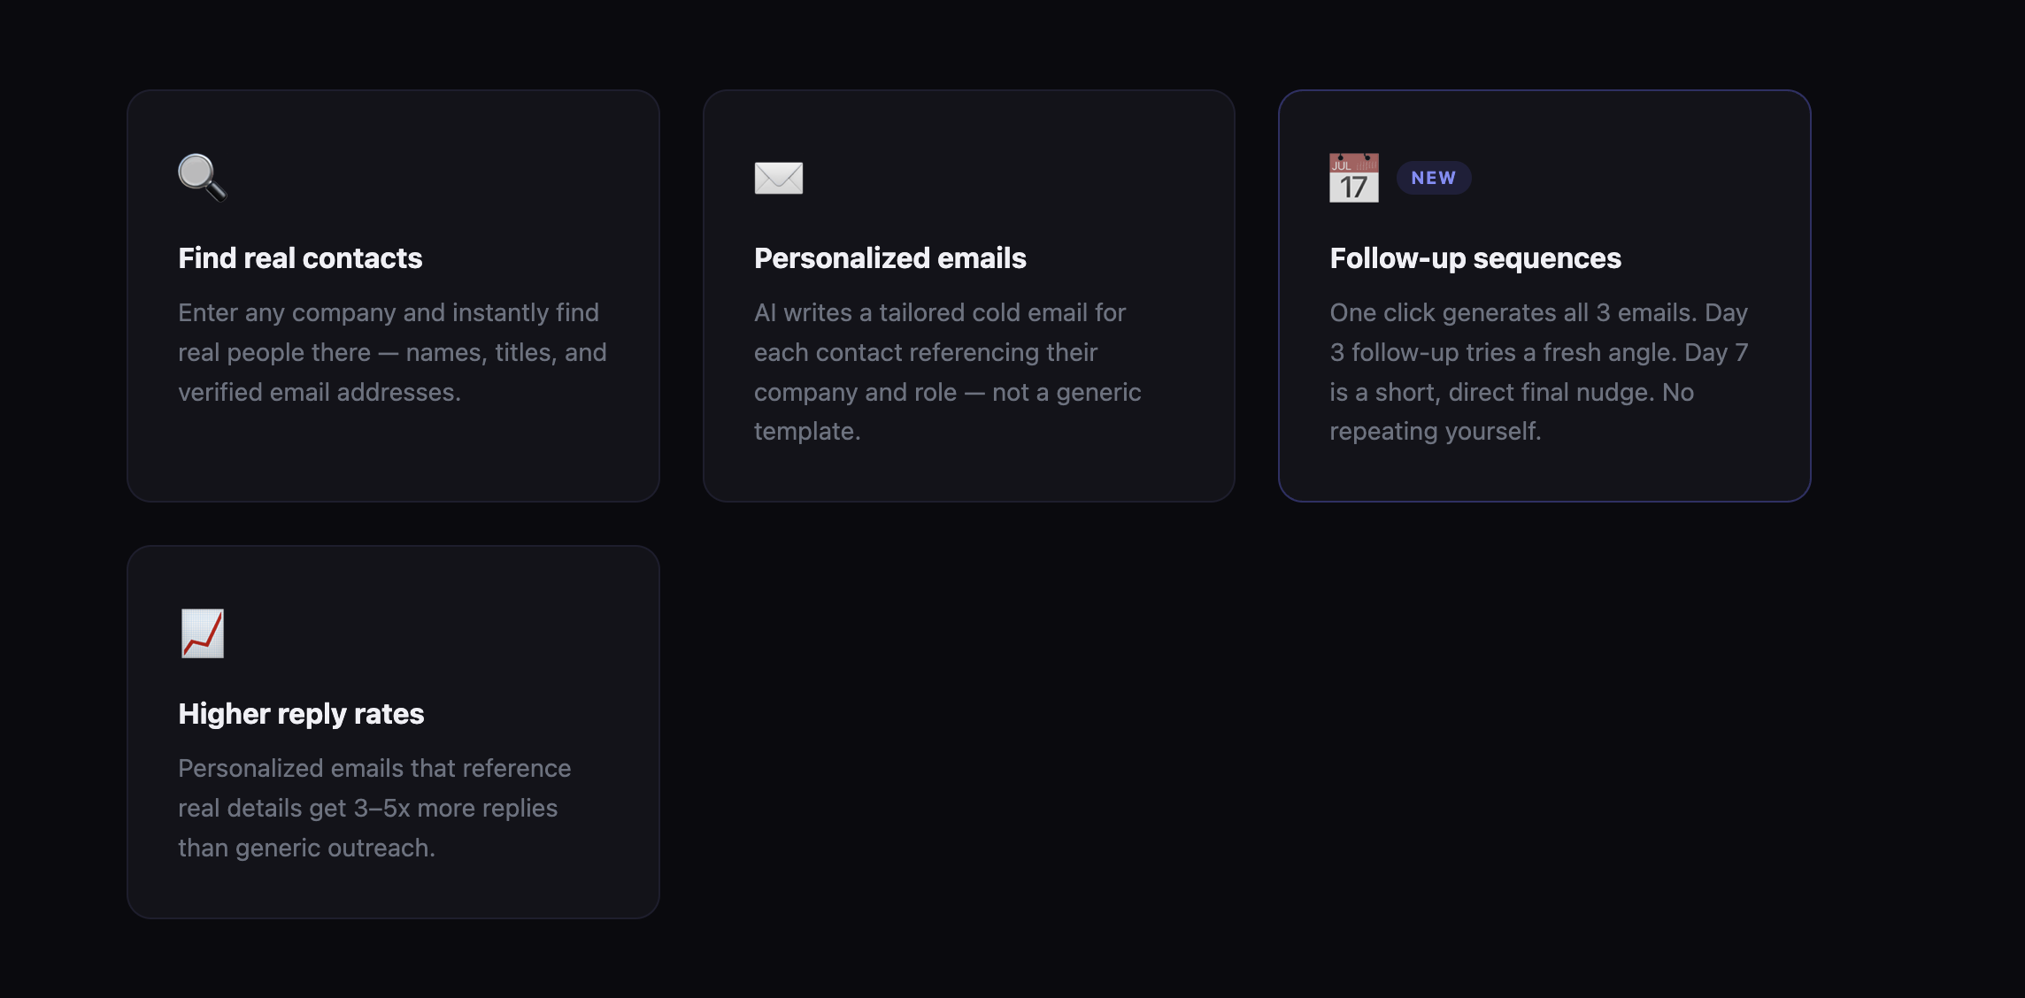Image resolution: width=2025 pixels, height=998 pixels.
Task: Click the Find real contacts card
Action: pyautogui.click(x=394, y=296)
